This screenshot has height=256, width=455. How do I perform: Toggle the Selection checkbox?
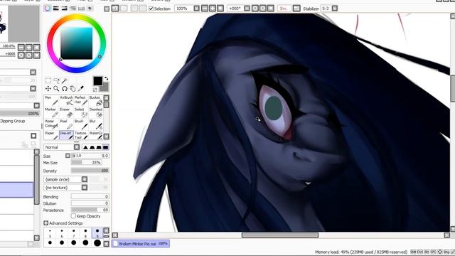click(x=151, y=9)
